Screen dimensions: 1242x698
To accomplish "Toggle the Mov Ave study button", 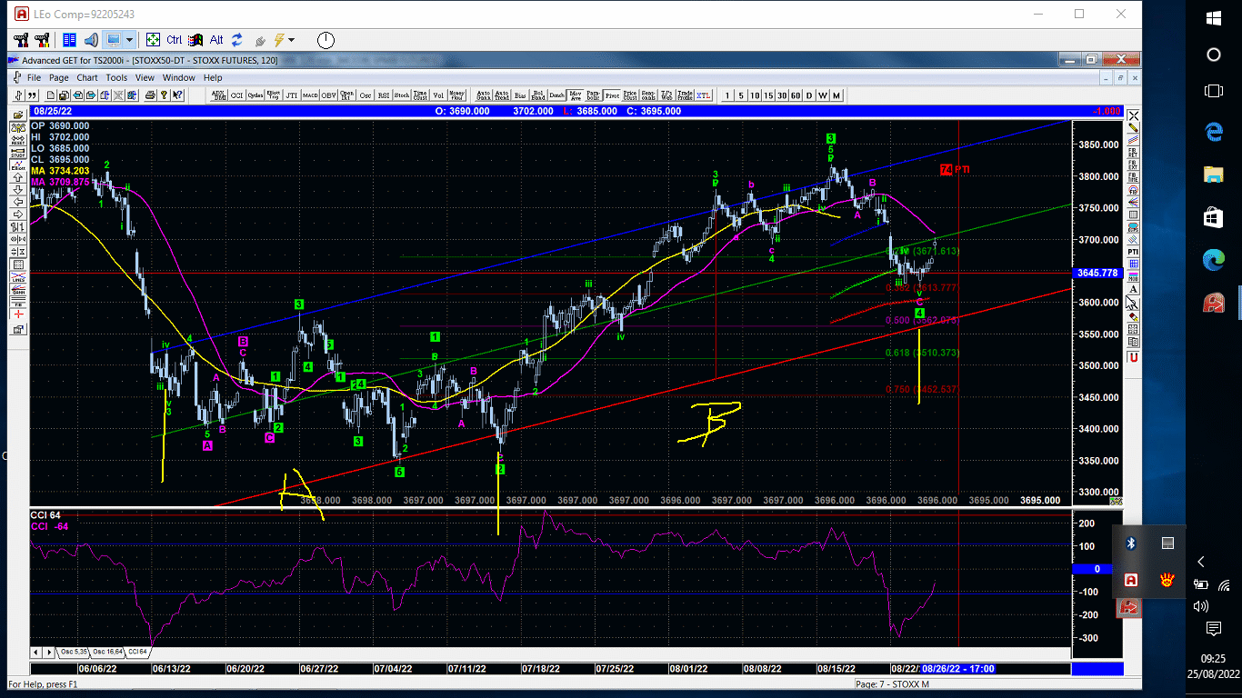I will (575, 95).
